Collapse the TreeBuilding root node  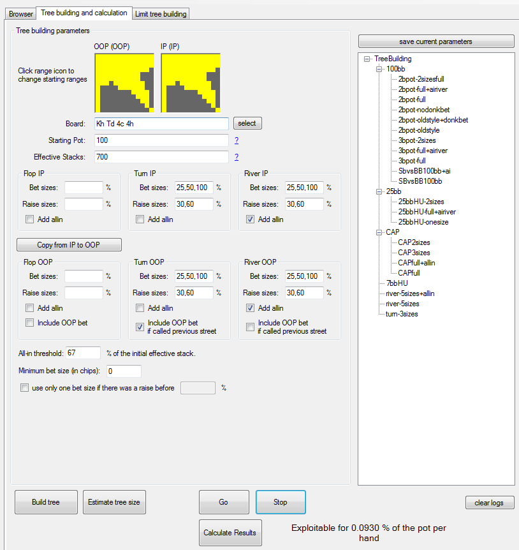click(367, 59)
